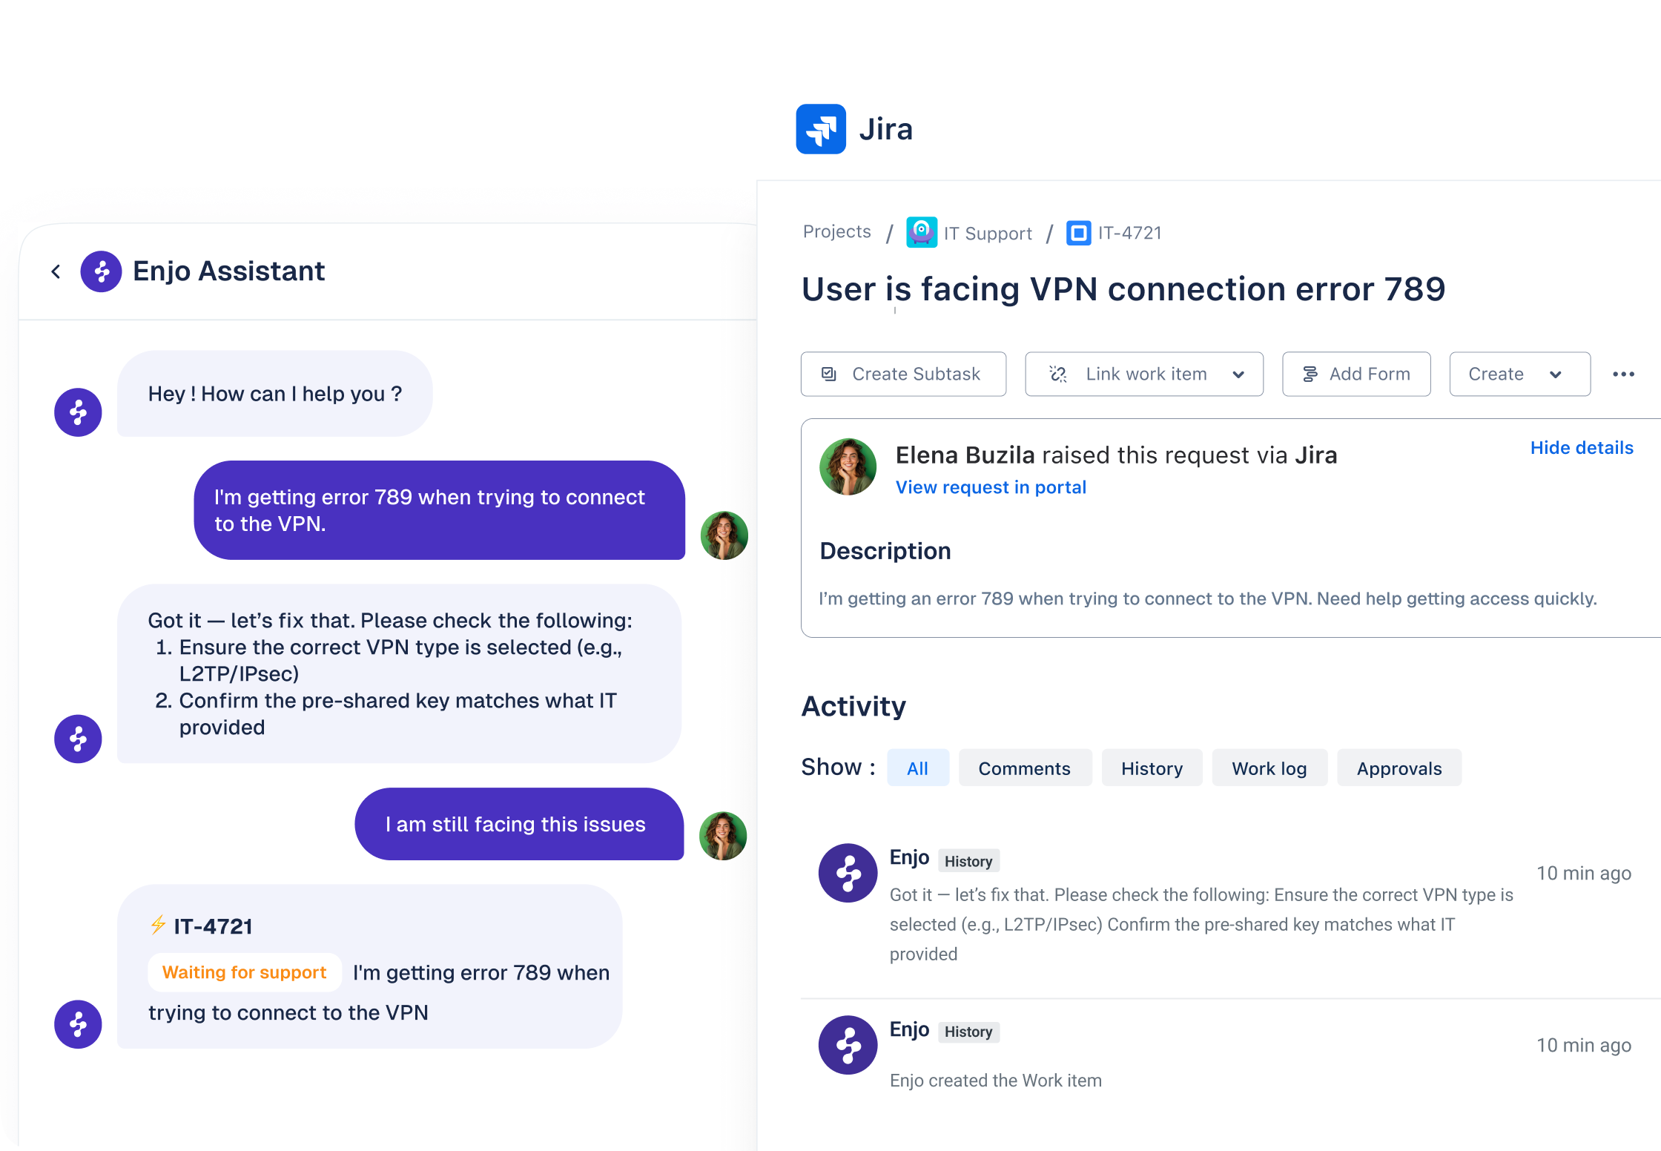The image size is (1661, 1151).
Task: Click Elena Buzila's avatar in the request panel
Action: tap(848, 466)
